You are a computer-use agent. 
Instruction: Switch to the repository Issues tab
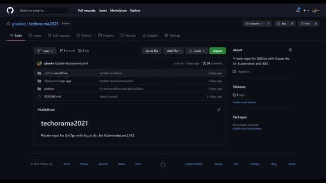[35, 36]
